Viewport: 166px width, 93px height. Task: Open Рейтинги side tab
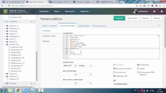pyautogui.click(x=51, y=41)
